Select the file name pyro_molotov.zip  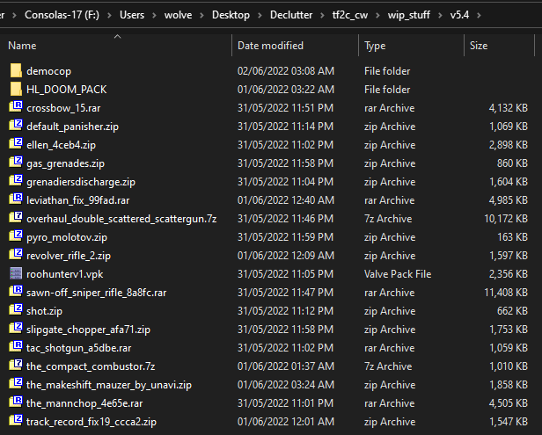click(67, 237)
